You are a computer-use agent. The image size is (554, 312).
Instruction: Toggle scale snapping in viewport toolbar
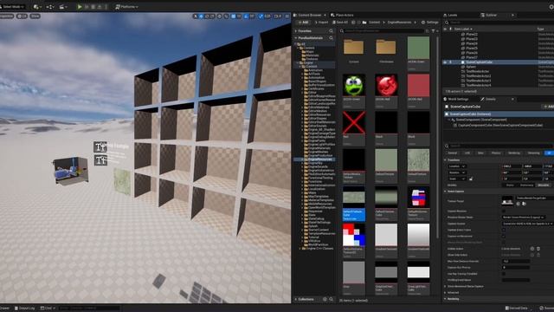click(x=261, y=16)
